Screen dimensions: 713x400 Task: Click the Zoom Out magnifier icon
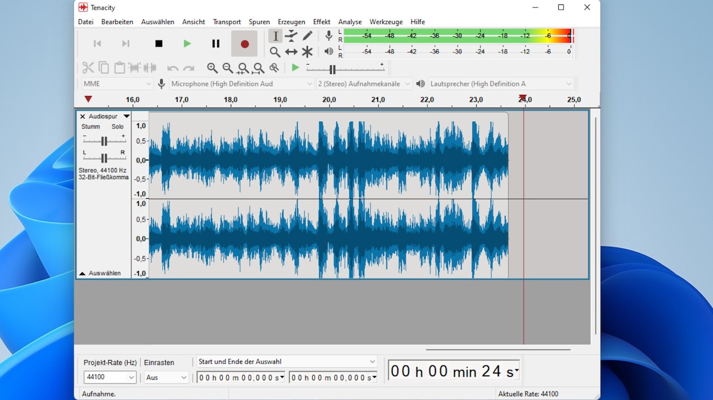(x=228, y=68)
